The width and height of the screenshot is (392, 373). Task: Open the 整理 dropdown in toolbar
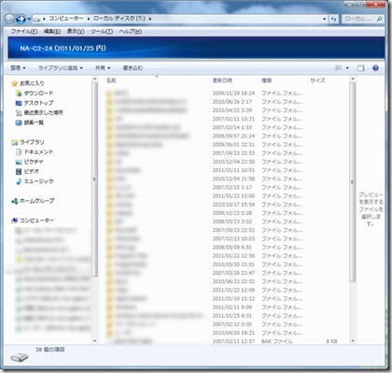[x=18, y=68]
